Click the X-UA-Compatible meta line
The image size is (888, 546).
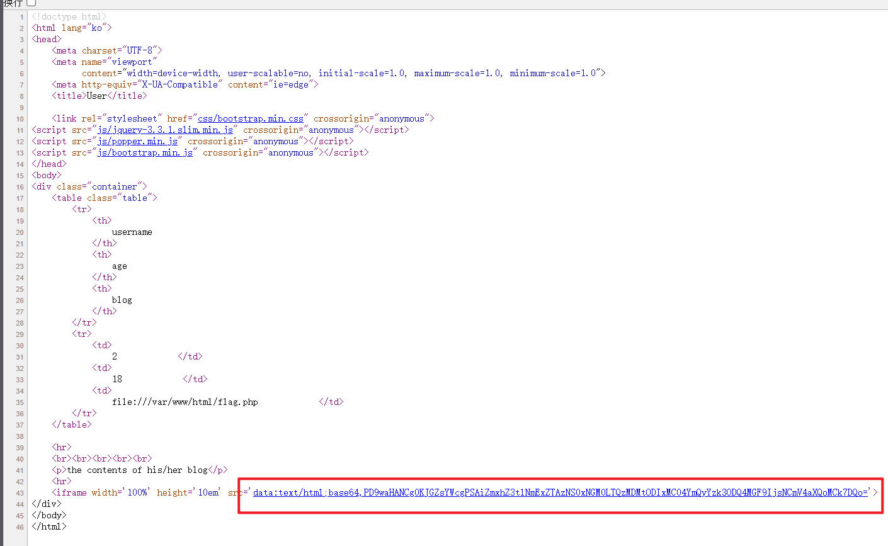185,84
